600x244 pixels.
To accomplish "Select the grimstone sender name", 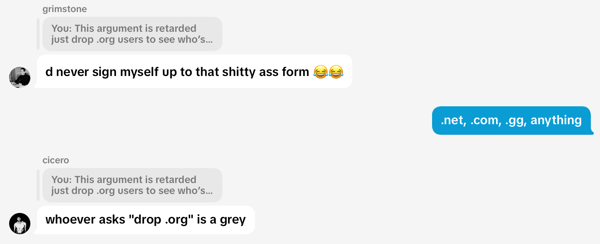I will [65, 9].
